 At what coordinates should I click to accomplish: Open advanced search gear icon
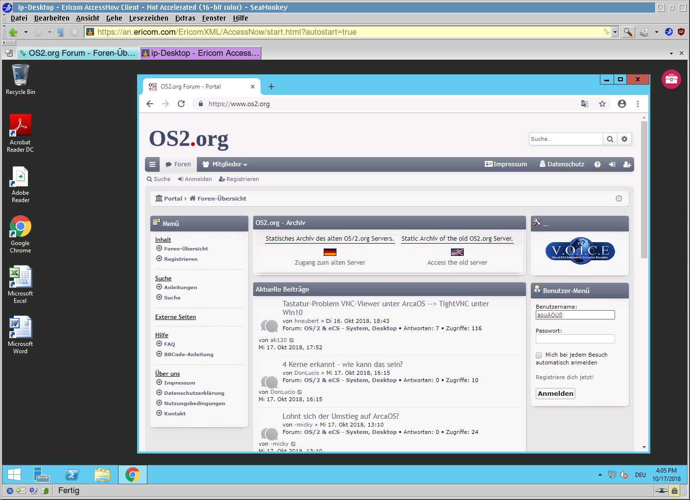coord(624,139)
